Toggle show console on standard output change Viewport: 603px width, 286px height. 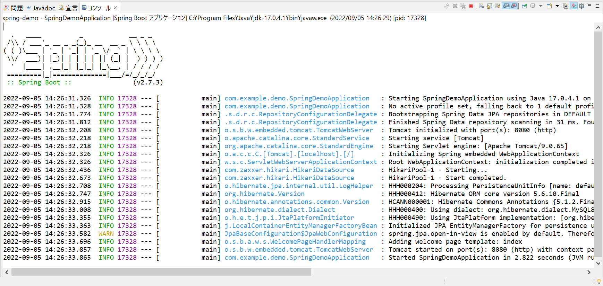[506, 6]
